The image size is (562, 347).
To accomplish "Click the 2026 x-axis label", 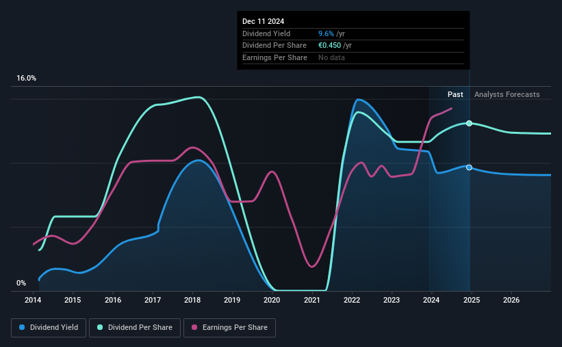I will click(511, 300).
